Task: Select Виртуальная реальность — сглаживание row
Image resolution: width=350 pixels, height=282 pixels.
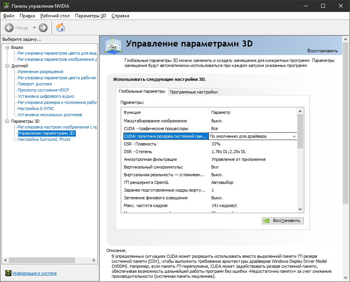Action: pyautogui.click(x=210, y=175)
